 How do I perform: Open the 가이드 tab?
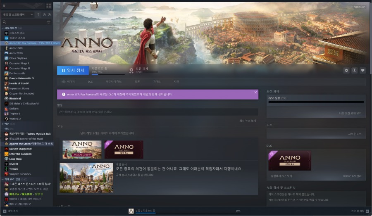pyautogui.click(x=157, y=82)
